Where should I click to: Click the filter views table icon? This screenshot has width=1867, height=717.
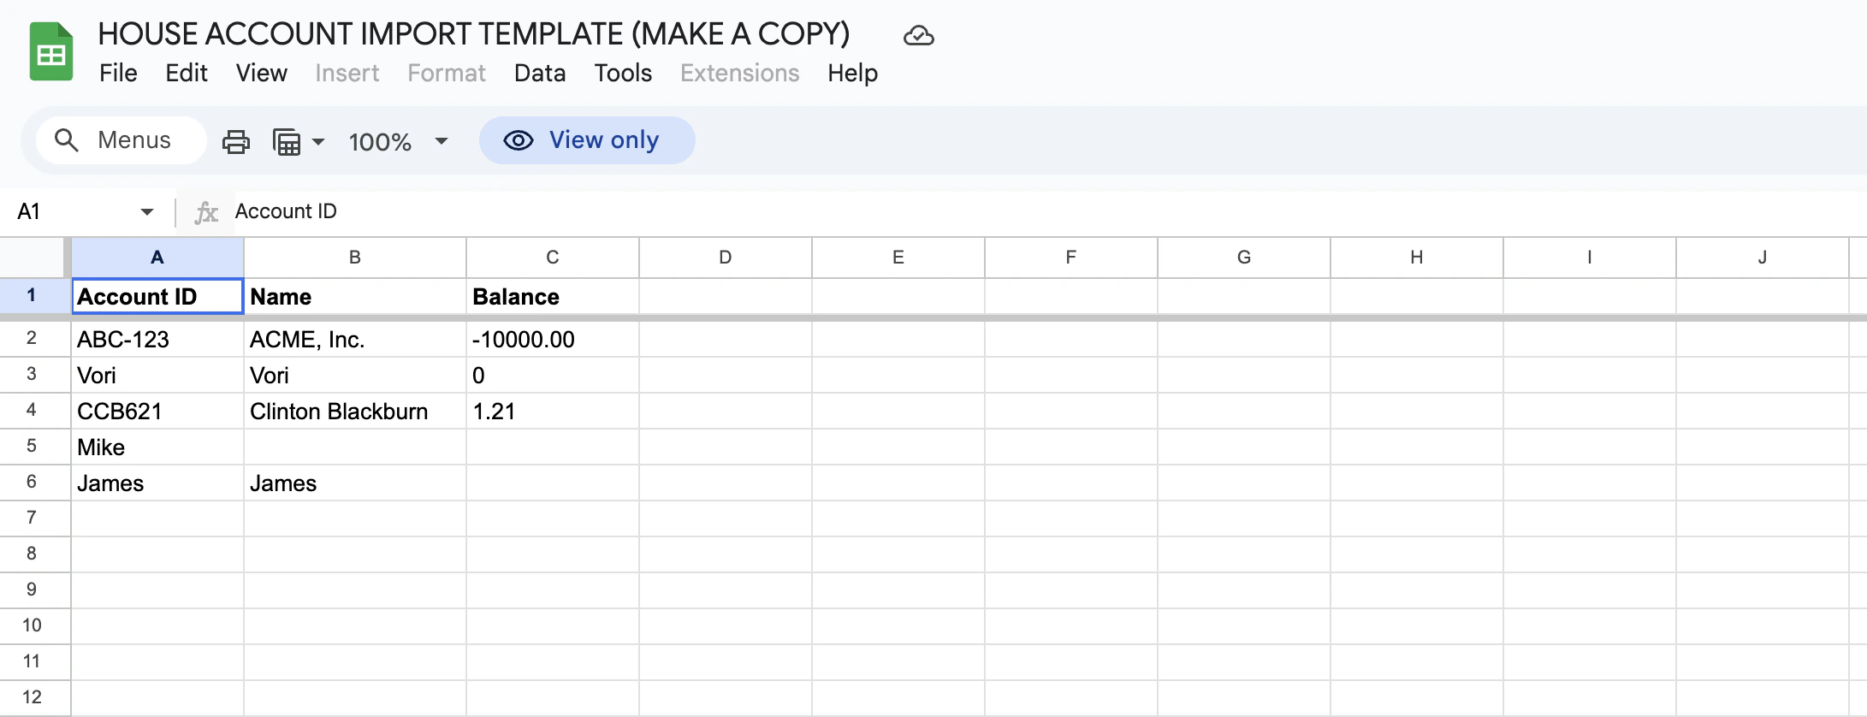point(287,141)
